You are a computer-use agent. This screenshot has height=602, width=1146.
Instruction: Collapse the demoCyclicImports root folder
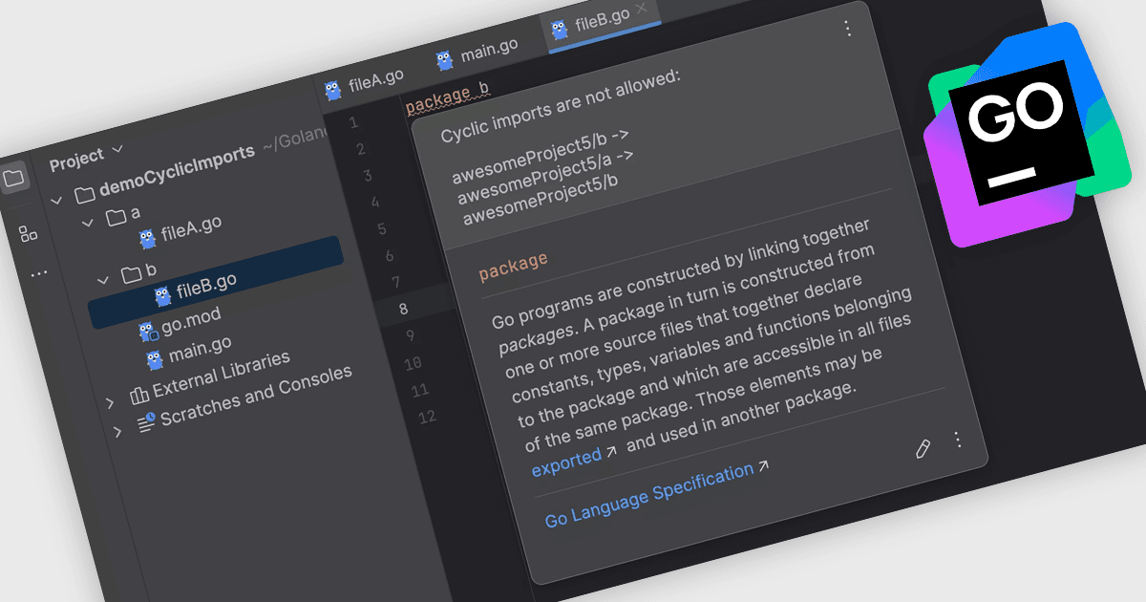pyautogui.click(x=56, y=200)
